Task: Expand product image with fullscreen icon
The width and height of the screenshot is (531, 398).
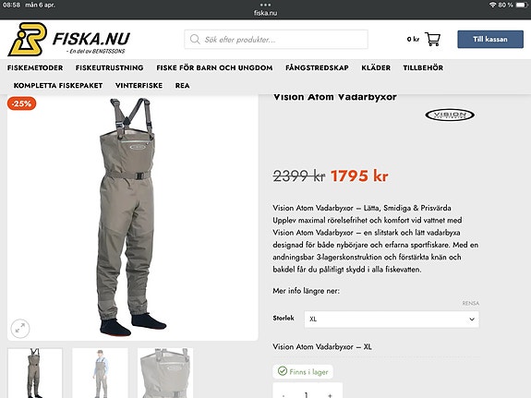Action: point(20,328)
